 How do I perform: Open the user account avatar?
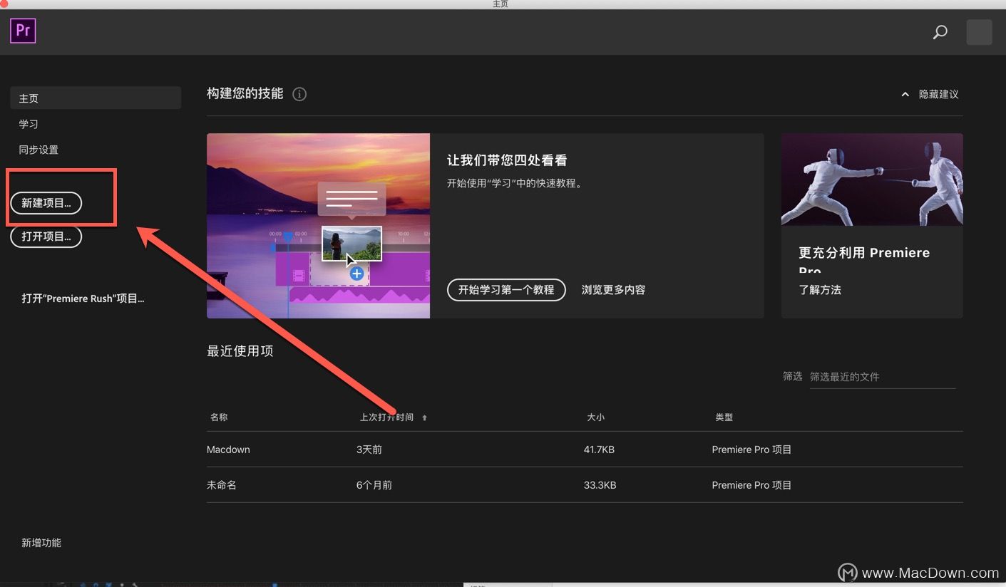[x=979, y=32]
